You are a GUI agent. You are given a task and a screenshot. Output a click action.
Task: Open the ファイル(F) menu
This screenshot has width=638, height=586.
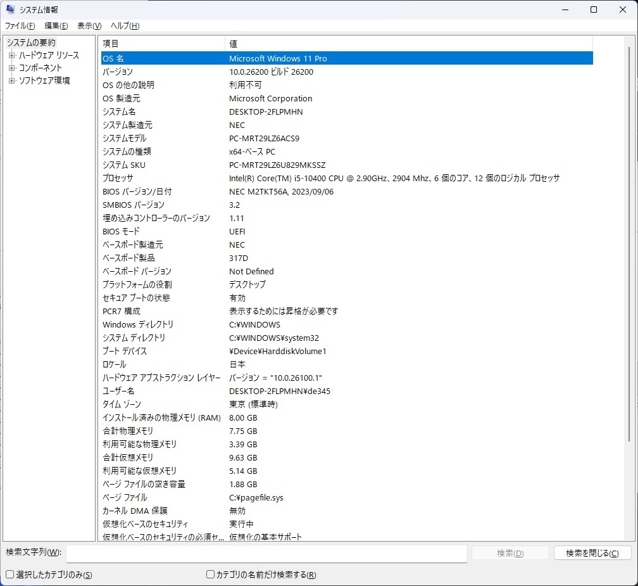[x=20, y=25]
